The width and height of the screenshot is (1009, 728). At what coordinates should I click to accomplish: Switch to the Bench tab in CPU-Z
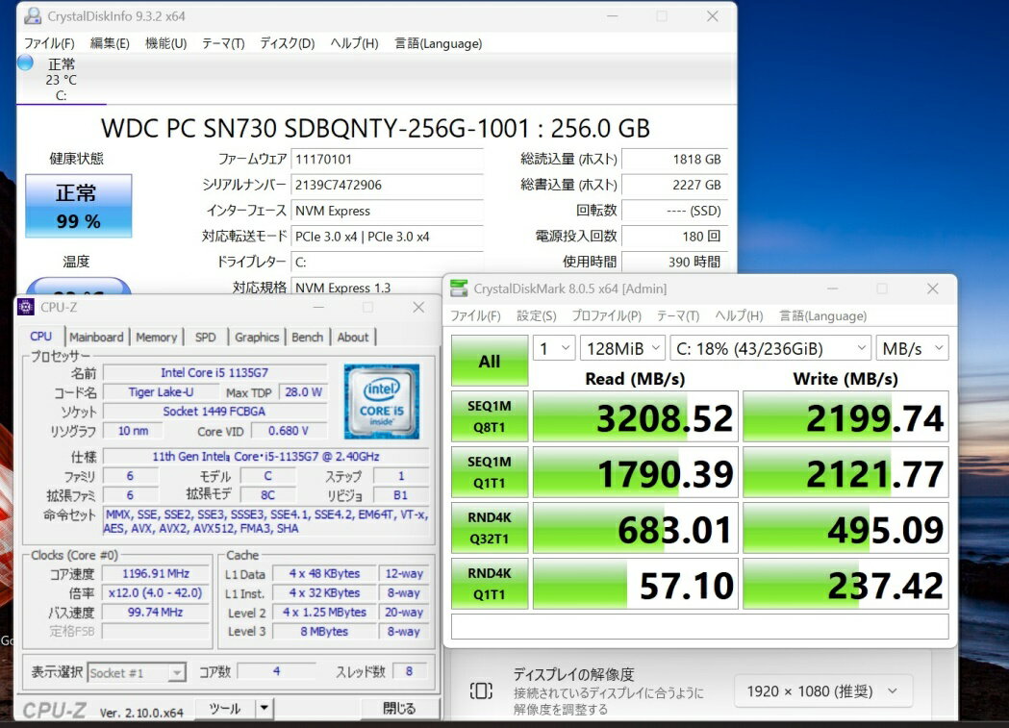307,337
